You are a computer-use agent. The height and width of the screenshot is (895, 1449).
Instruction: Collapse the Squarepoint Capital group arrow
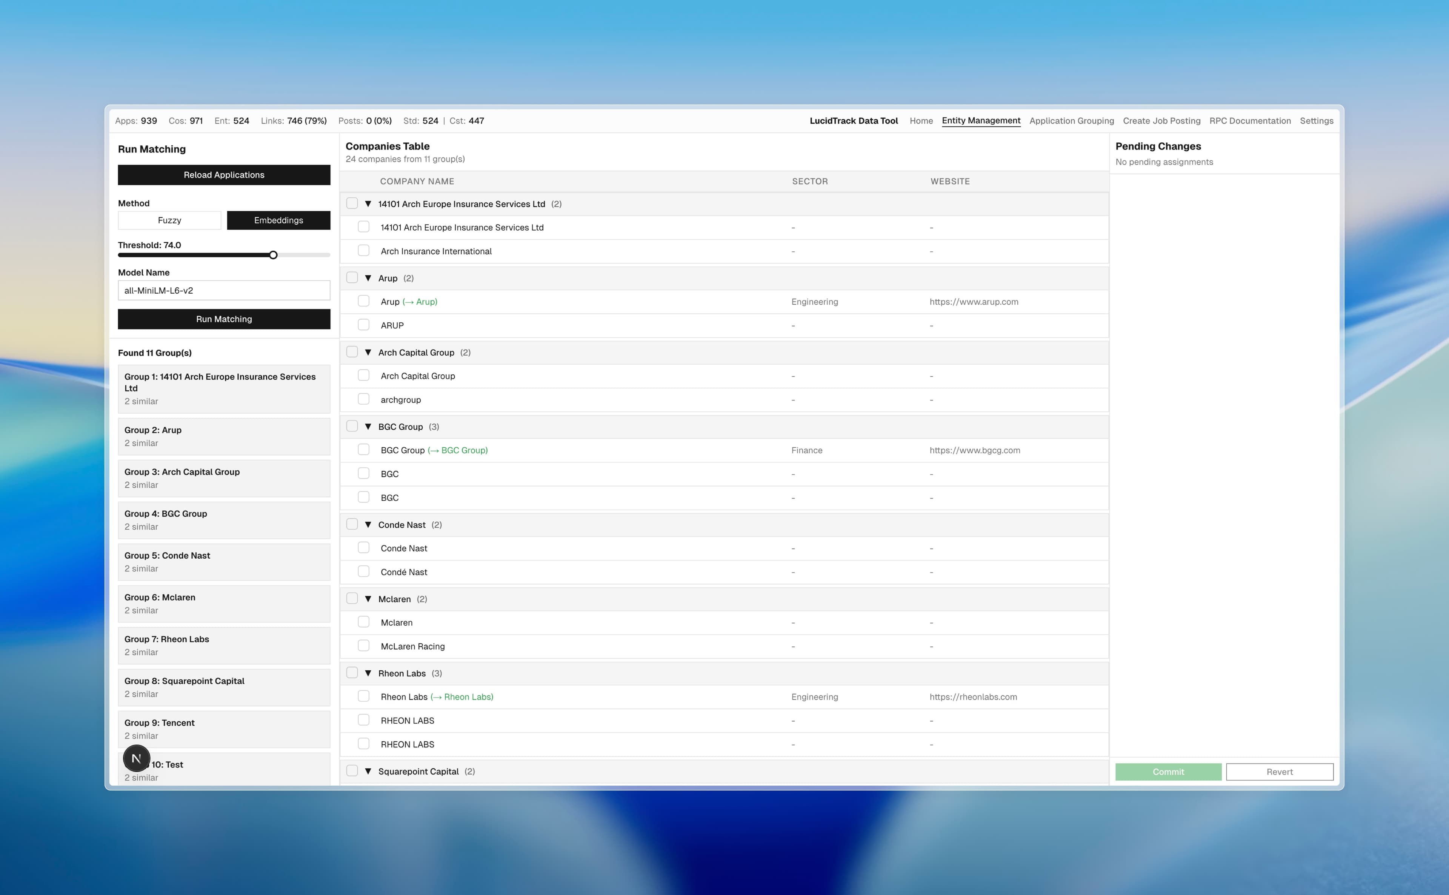pos(368,771)
